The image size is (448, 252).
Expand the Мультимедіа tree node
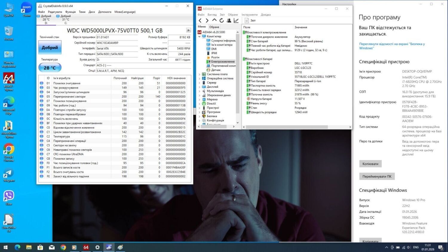tap(200, 91)
